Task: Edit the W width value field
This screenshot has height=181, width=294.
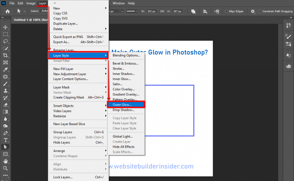Action: 152,11
